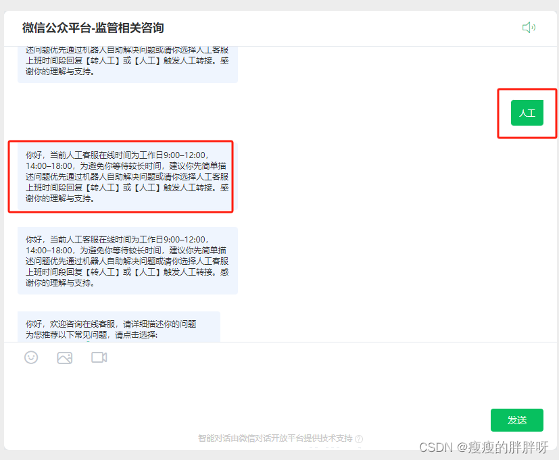This screenshot has height=460, width=559.
Task: Click the welcome message 欢迎咨询在线客服
Action: click(x=119, y=327)
